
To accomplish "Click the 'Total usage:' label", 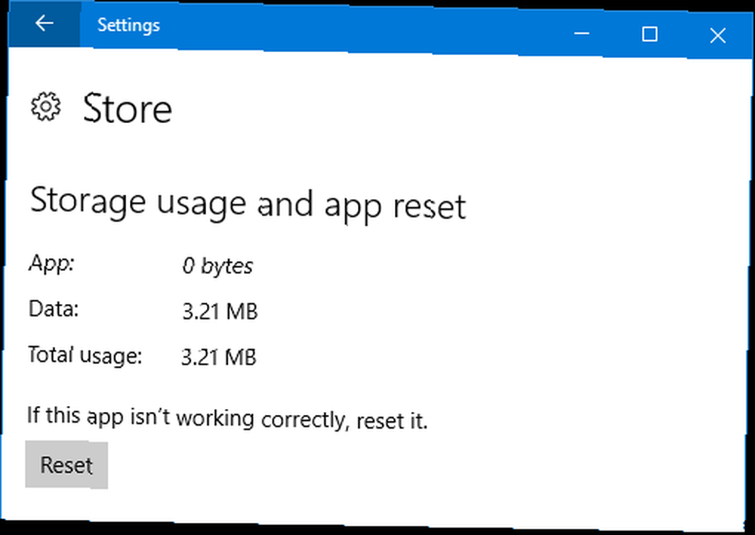I will (x=85, y=355).
